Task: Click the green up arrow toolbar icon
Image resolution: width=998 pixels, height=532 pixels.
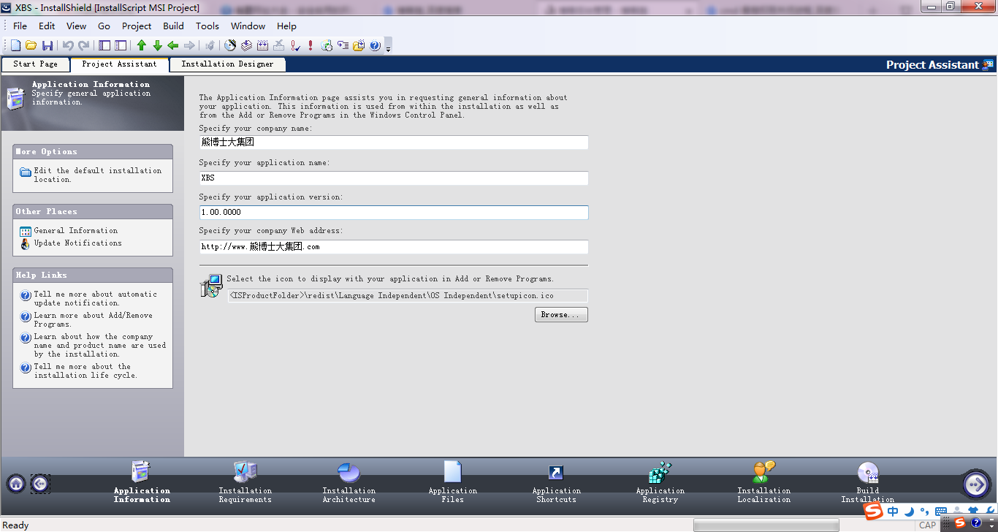Action: 142,45
